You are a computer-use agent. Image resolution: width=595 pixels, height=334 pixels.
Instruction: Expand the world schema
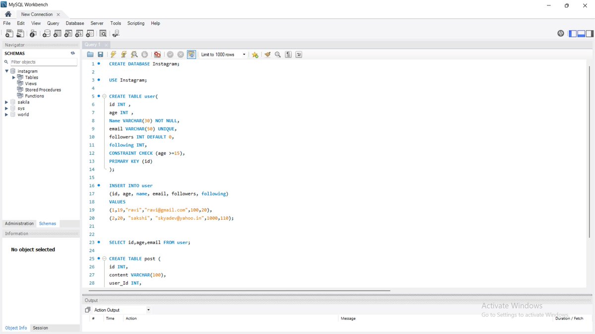[7, 114]
